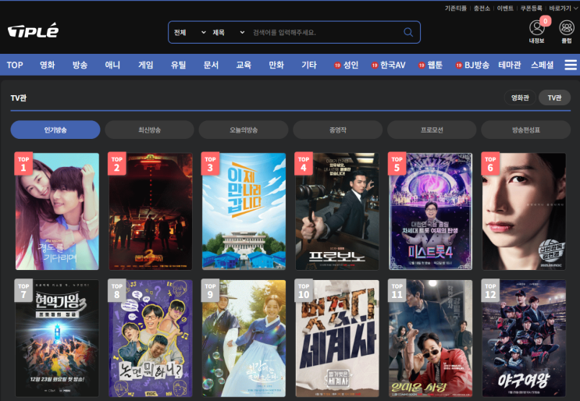Viewport: 580px width, 401px height.
Task: Open TOP 5 poster 미스트롯4
Action: pyautogui.click(x=431, y=211)
